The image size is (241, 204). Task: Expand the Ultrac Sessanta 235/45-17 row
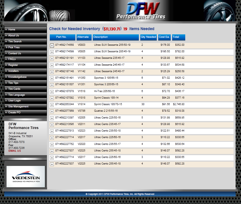(x=52, y=59)
